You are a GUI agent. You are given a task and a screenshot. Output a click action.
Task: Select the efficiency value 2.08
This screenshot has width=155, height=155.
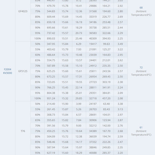point(120,98)
